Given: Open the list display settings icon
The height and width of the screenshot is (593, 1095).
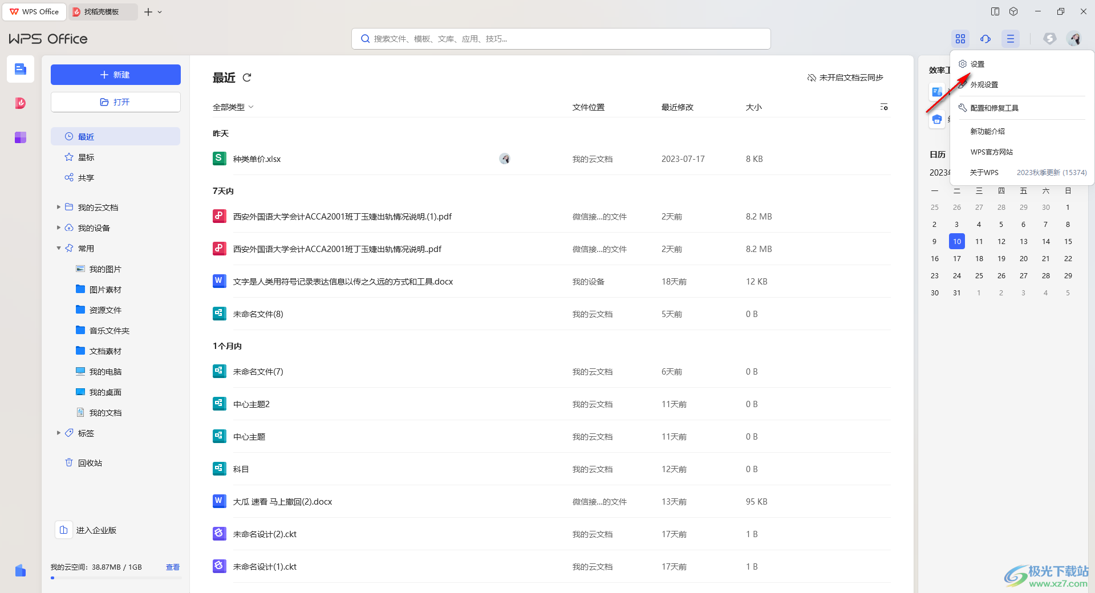Looking at the screenshot, I should pos(884,107).
